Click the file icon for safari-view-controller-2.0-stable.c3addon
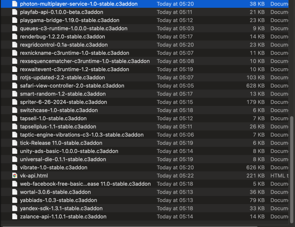Viewport: 295px width, 227px height. pos(15,86)
